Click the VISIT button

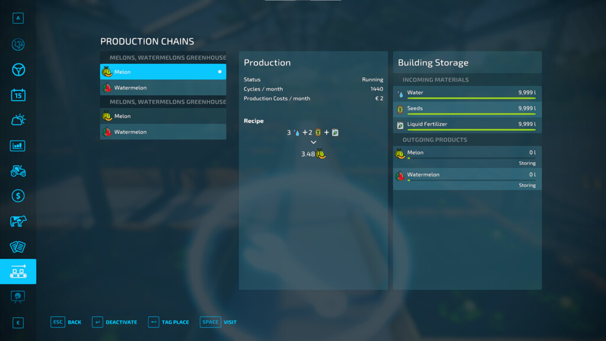pyautogui.click(x=218, y=322)
